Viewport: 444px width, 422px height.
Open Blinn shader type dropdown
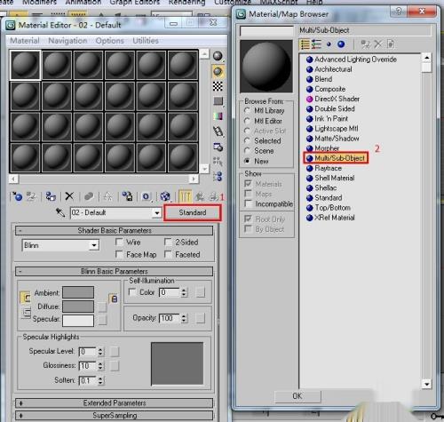point(94,245)
